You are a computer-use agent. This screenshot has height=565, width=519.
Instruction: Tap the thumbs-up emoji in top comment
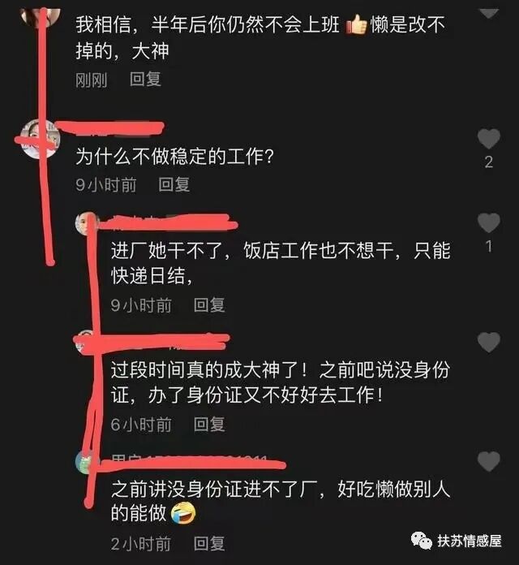pyautogui.click(x=356, y=25)
